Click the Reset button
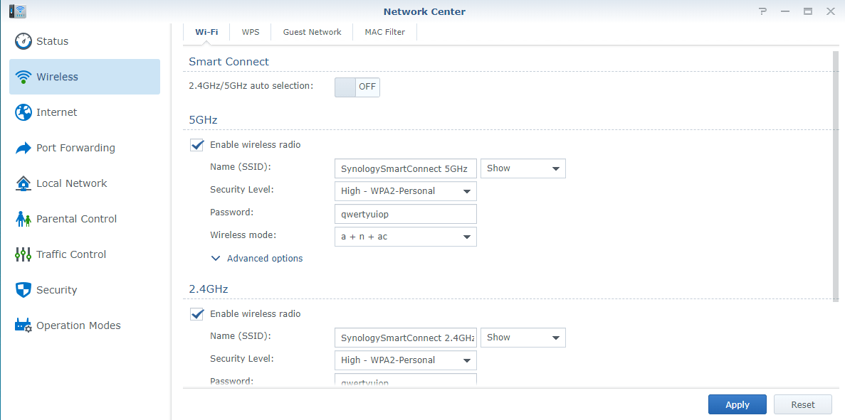Viewport: 845px width, 420px height. point(802,404)
